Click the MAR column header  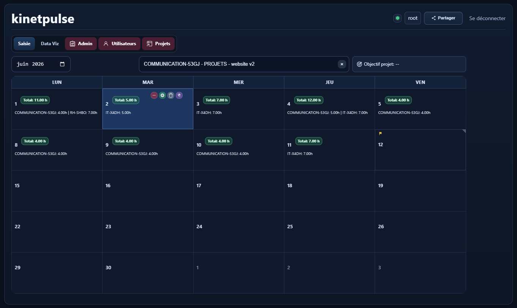click(148, 82)
